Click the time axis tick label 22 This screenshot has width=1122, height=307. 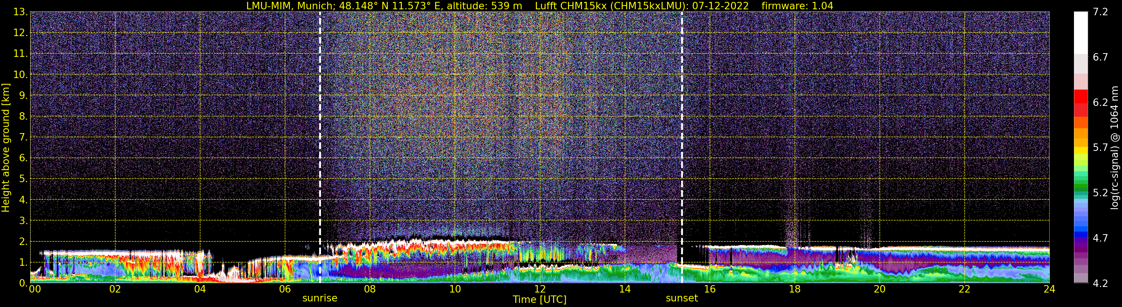point(964,289)
